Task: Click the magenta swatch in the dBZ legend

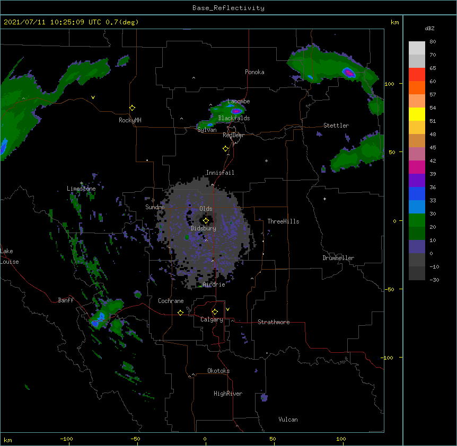Action: click(417, 167)
